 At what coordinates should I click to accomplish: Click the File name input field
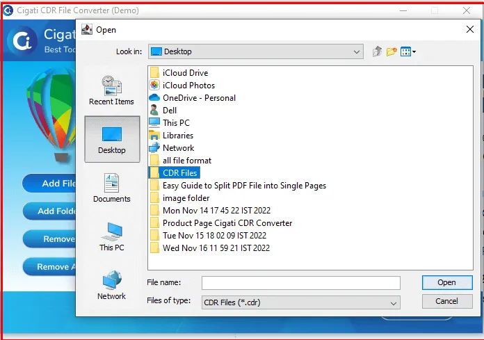coord(301,282)
